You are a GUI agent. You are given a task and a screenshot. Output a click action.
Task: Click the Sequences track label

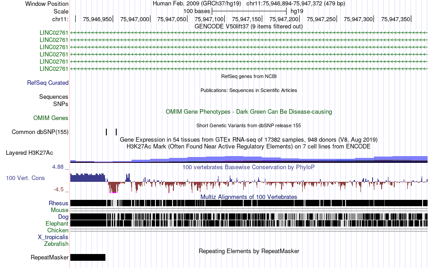coord(54,97)
